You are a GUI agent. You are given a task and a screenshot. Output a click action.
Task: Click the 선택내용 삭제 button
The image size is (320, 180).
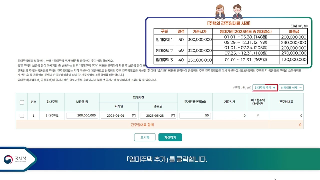click(x=291, y=88)
